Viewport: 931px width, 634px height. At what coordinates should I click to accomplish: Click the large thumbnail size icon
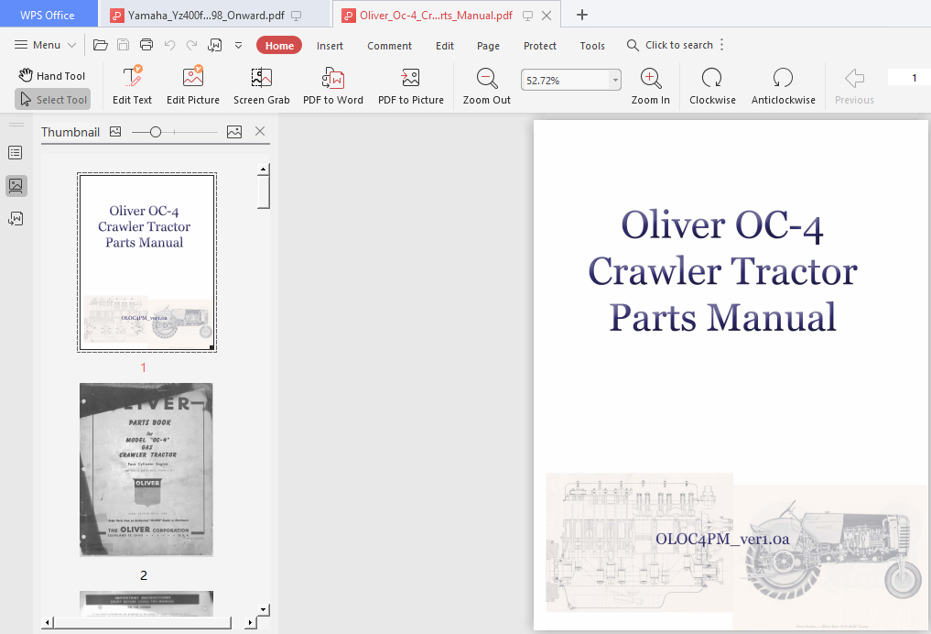(234, 132)
